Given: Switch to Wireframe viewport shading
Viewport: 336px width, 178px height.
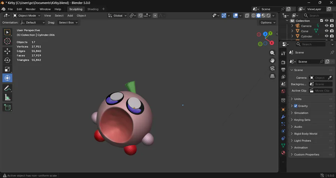Looking at the screenshot, I should click(x=253, y=15).
